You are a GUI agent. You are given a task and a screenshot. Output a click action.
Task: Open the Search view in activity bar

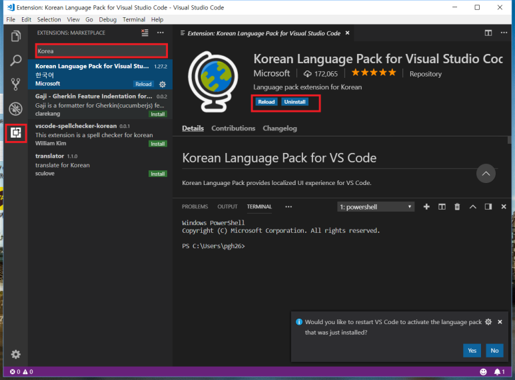click(16, 60)
